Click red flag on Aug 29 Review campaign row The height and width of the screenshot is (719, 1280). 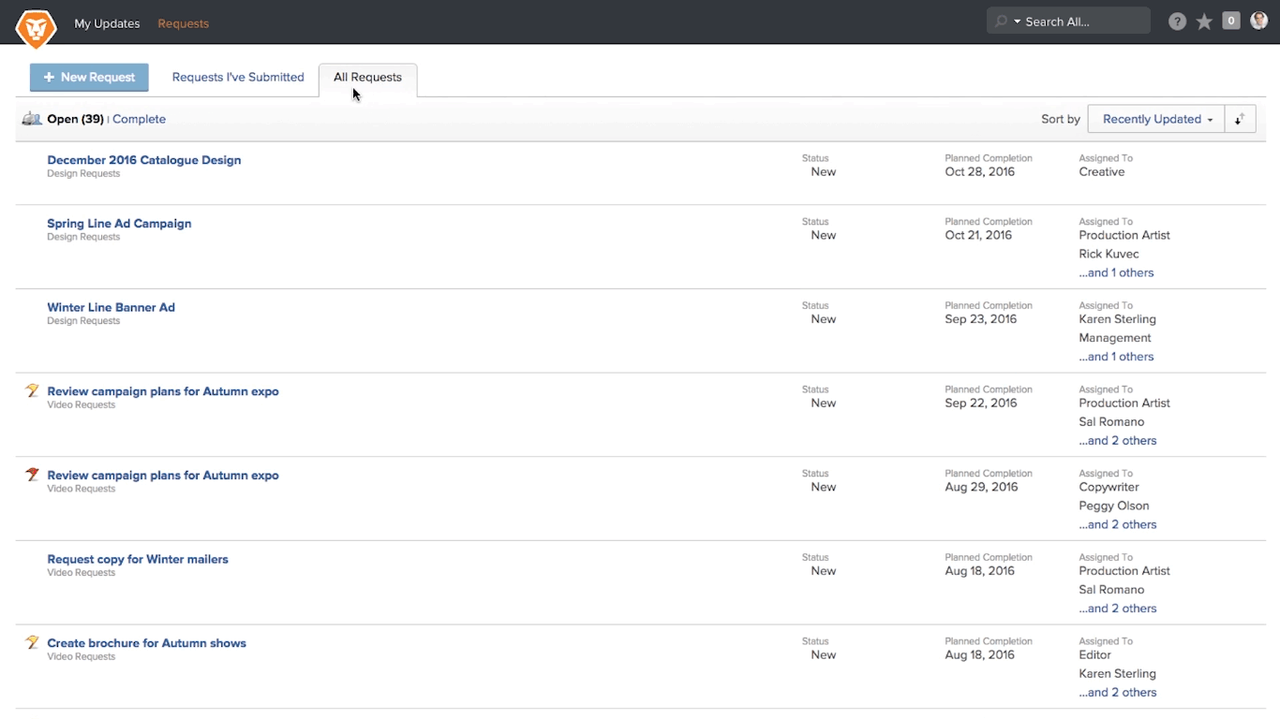coord(32,475)
